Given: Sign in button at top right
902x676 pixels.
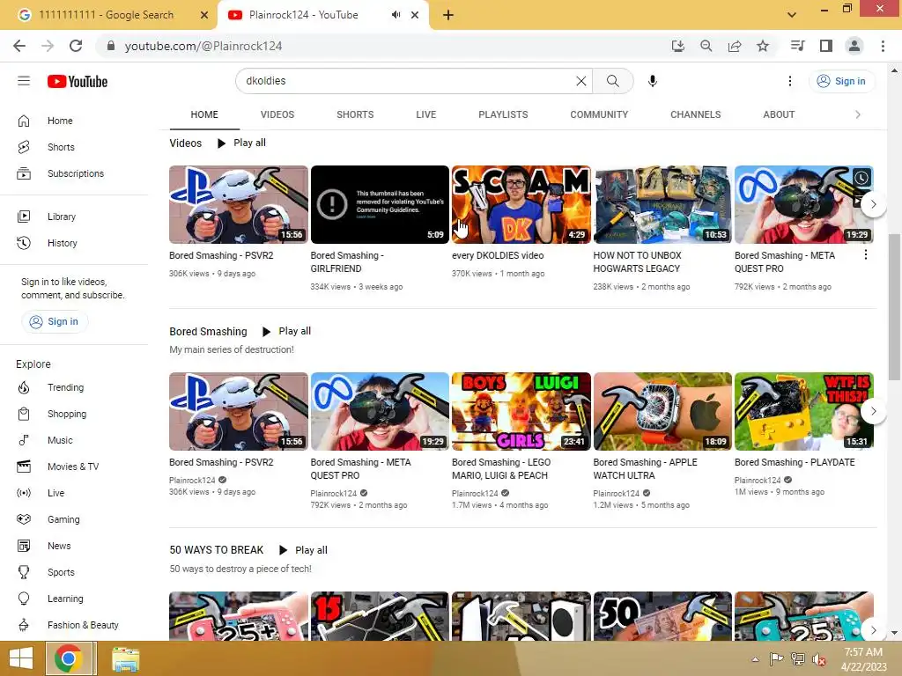Looking at the screenshot, I should pyautogui.click(x=841, y=81).
